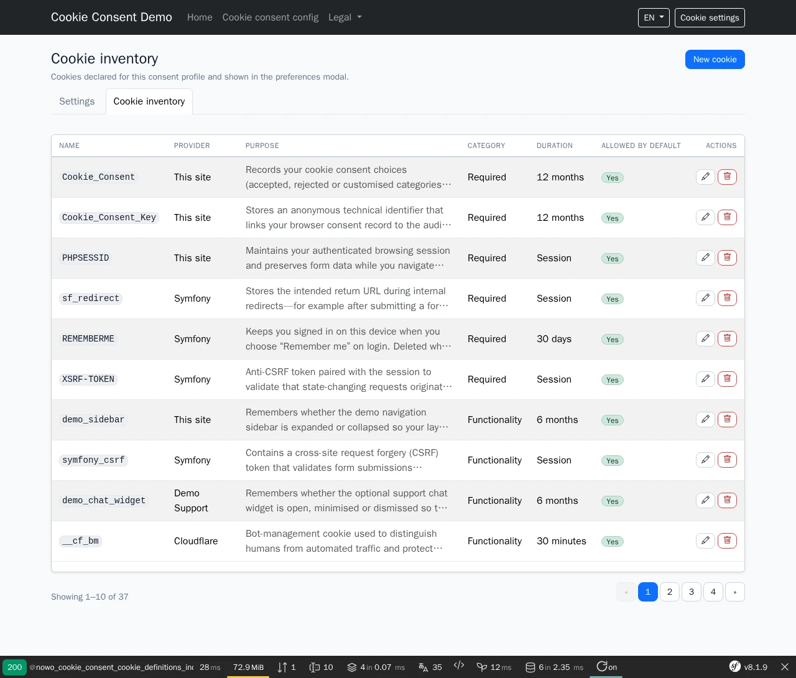Open Cookie consent config nav link
Image resolution: width=796 pixels, height=678 pixels.
(x=271, y=17)
